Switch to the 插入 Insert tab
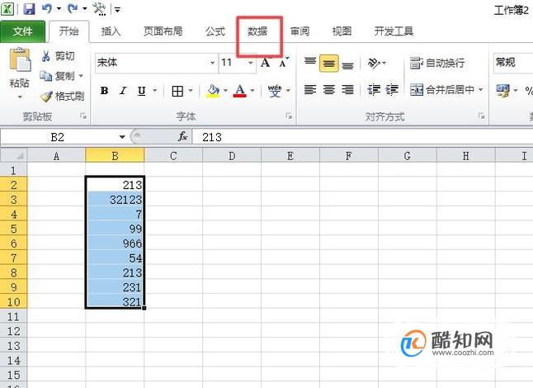 tap(111, 31)
